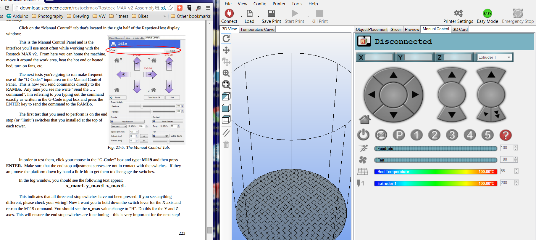536x240 pixels.
Task: Click the Save Print icon
Action: click(x=271, y=14)
